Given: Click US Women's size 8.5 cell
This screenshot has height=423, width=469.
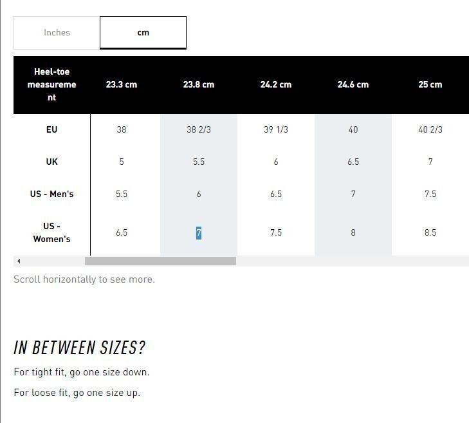Looking at the screenshot, I should [x=430, y=232].
